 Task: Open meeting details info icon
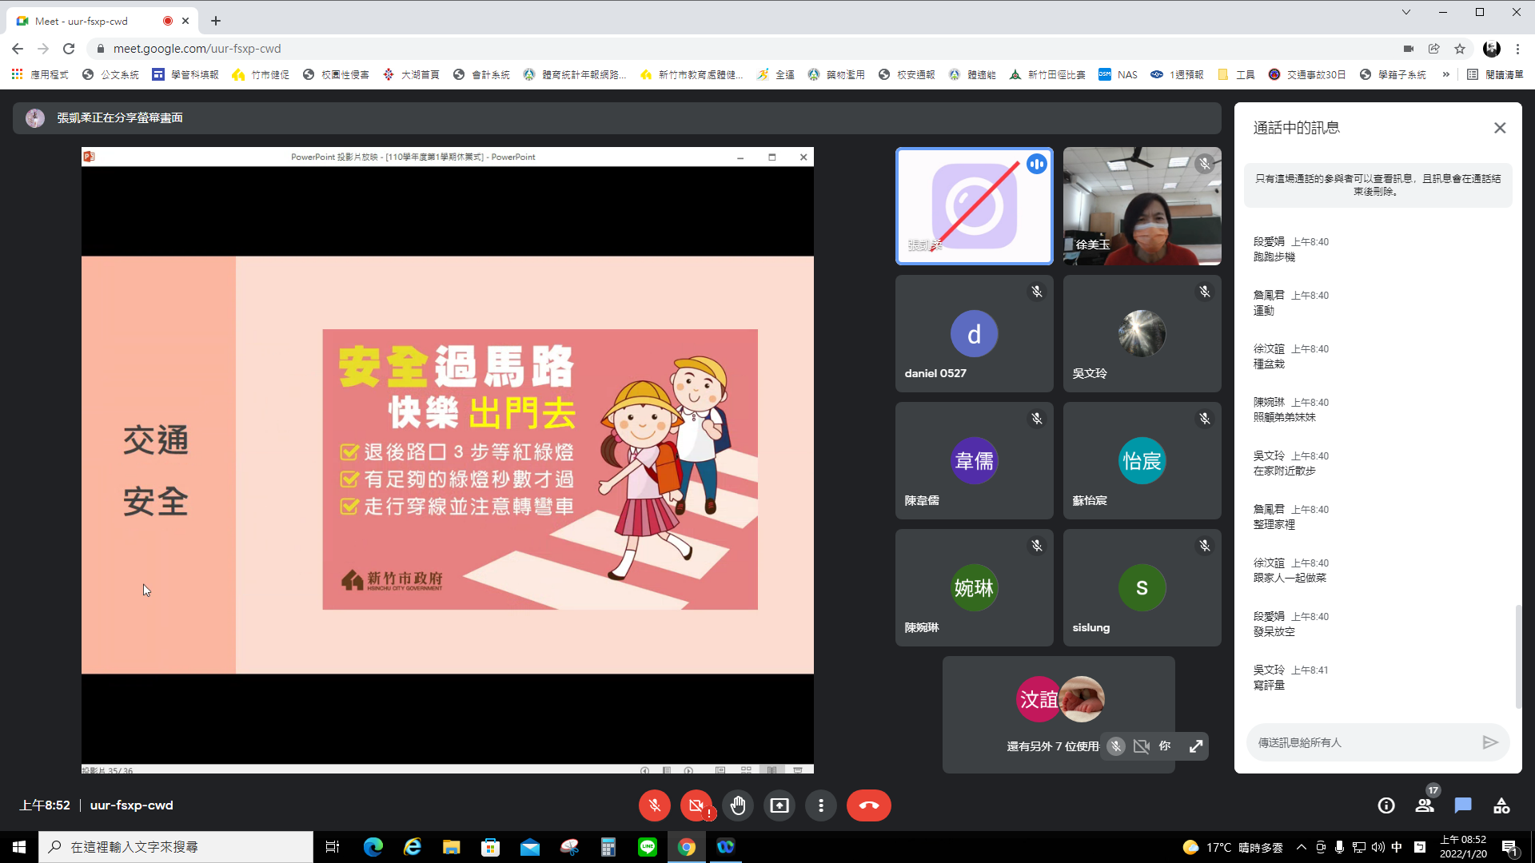pyautogui.click(x=1386, y=805)
